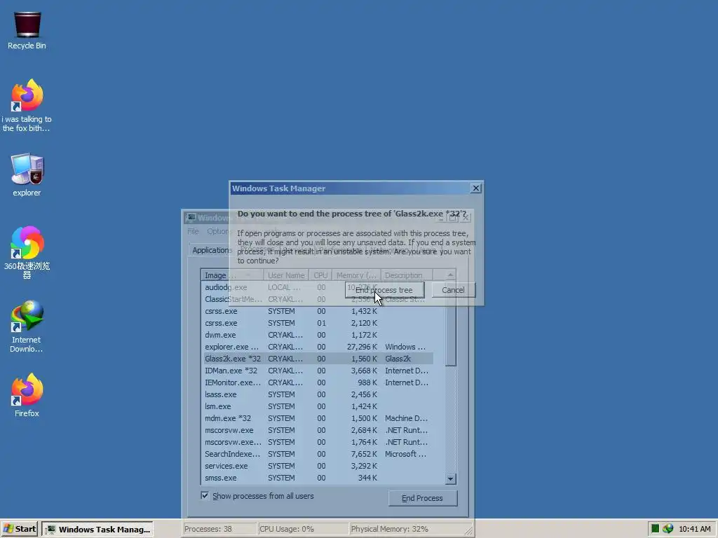Select the lsass.exe process row
718x538 pixels.
coord(318,394)
